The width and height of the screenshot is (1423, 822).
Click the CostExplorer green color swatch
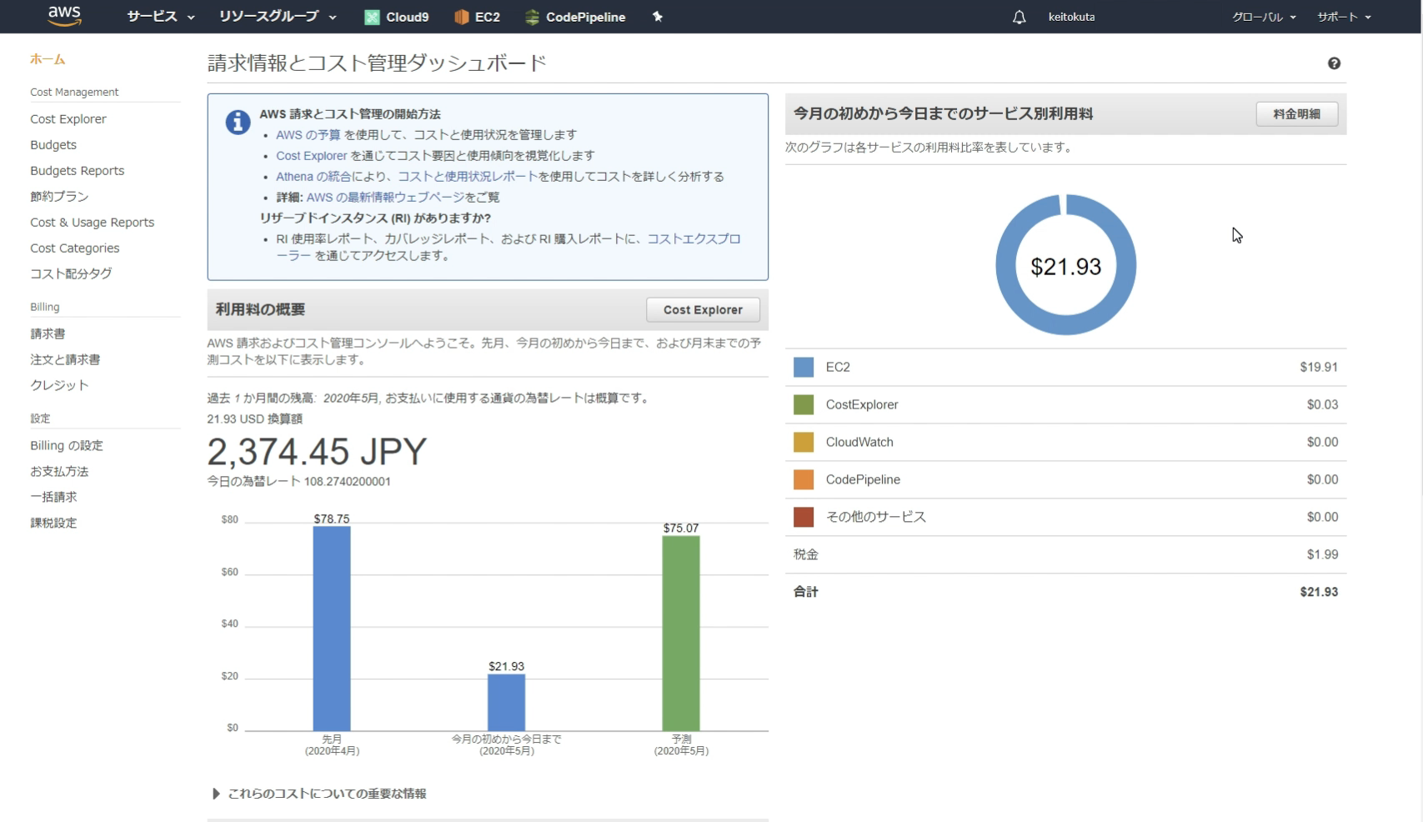coord(804,404)
